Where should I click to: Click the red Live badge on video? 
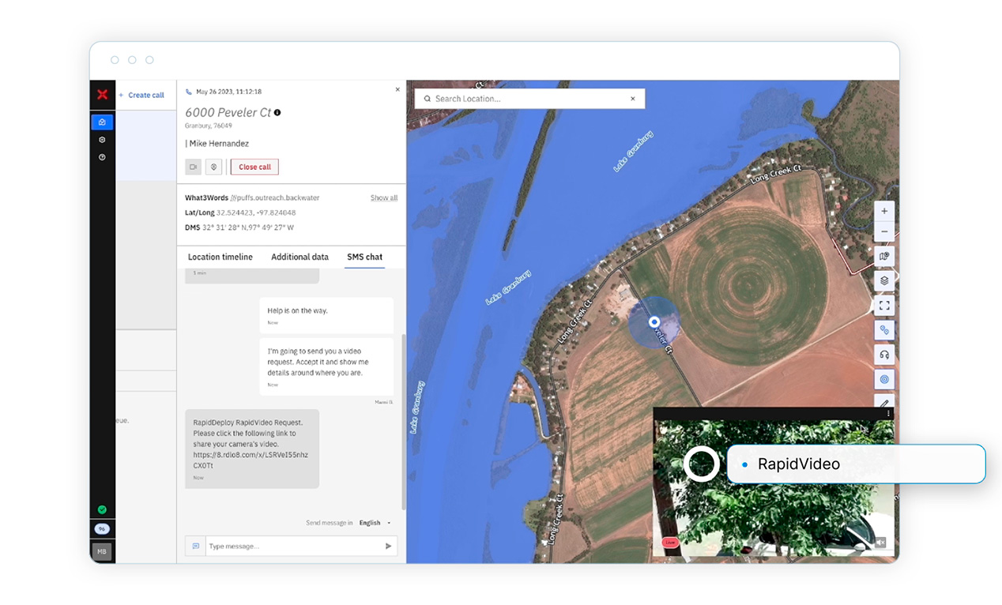click(x=671, y=543)
